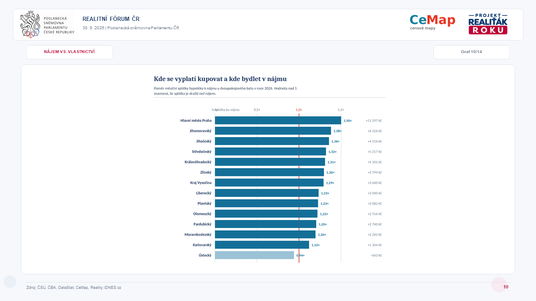This screenshot has width=536, height=301.
Task: Click the "NÁJEM VS. VLASTNICTVÍ" section tag
Action: click(70, 52)
